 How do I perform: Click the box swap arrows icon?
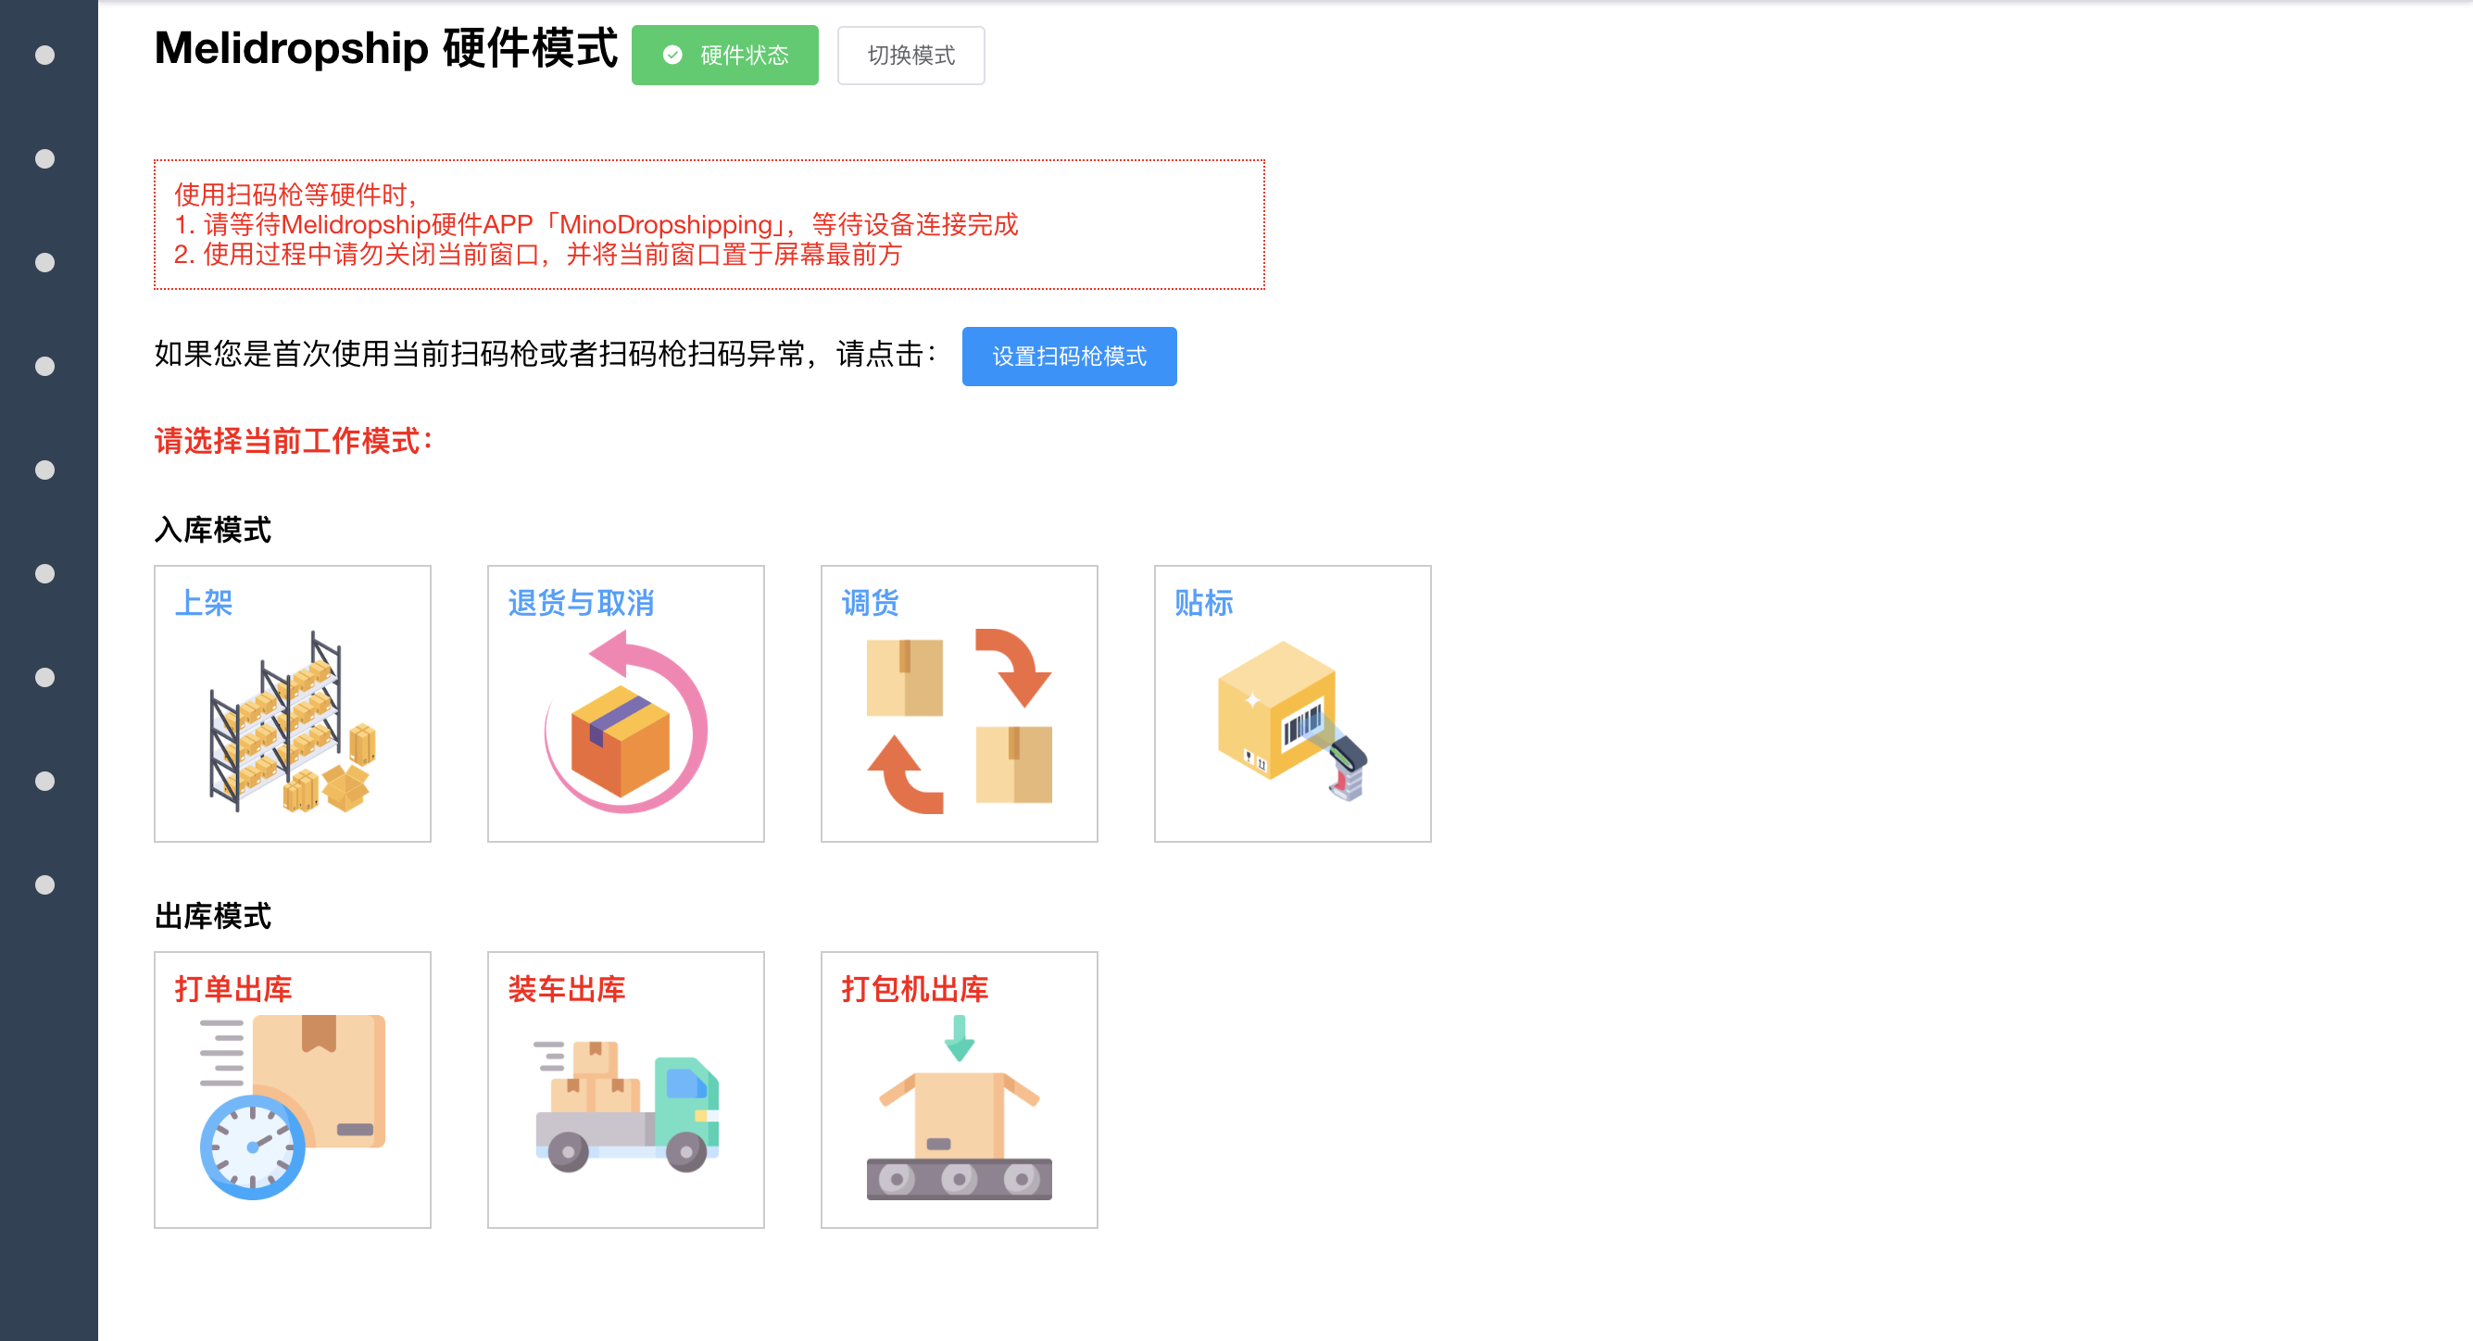tap(959, 721)
